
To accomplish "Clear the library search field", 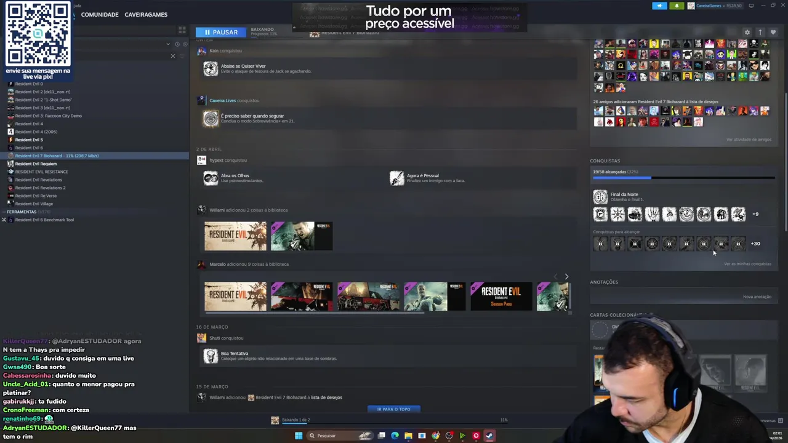I will tap(172, 56).
